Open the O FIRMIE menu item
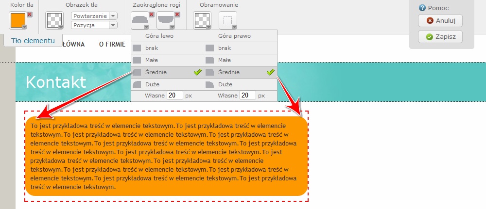This screenshot has height=209, width=486. tap(113, 44)
